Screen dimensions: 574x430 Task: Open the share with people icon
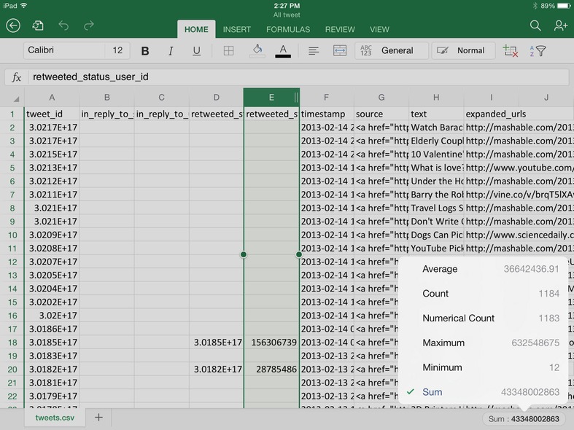(560, 26)
